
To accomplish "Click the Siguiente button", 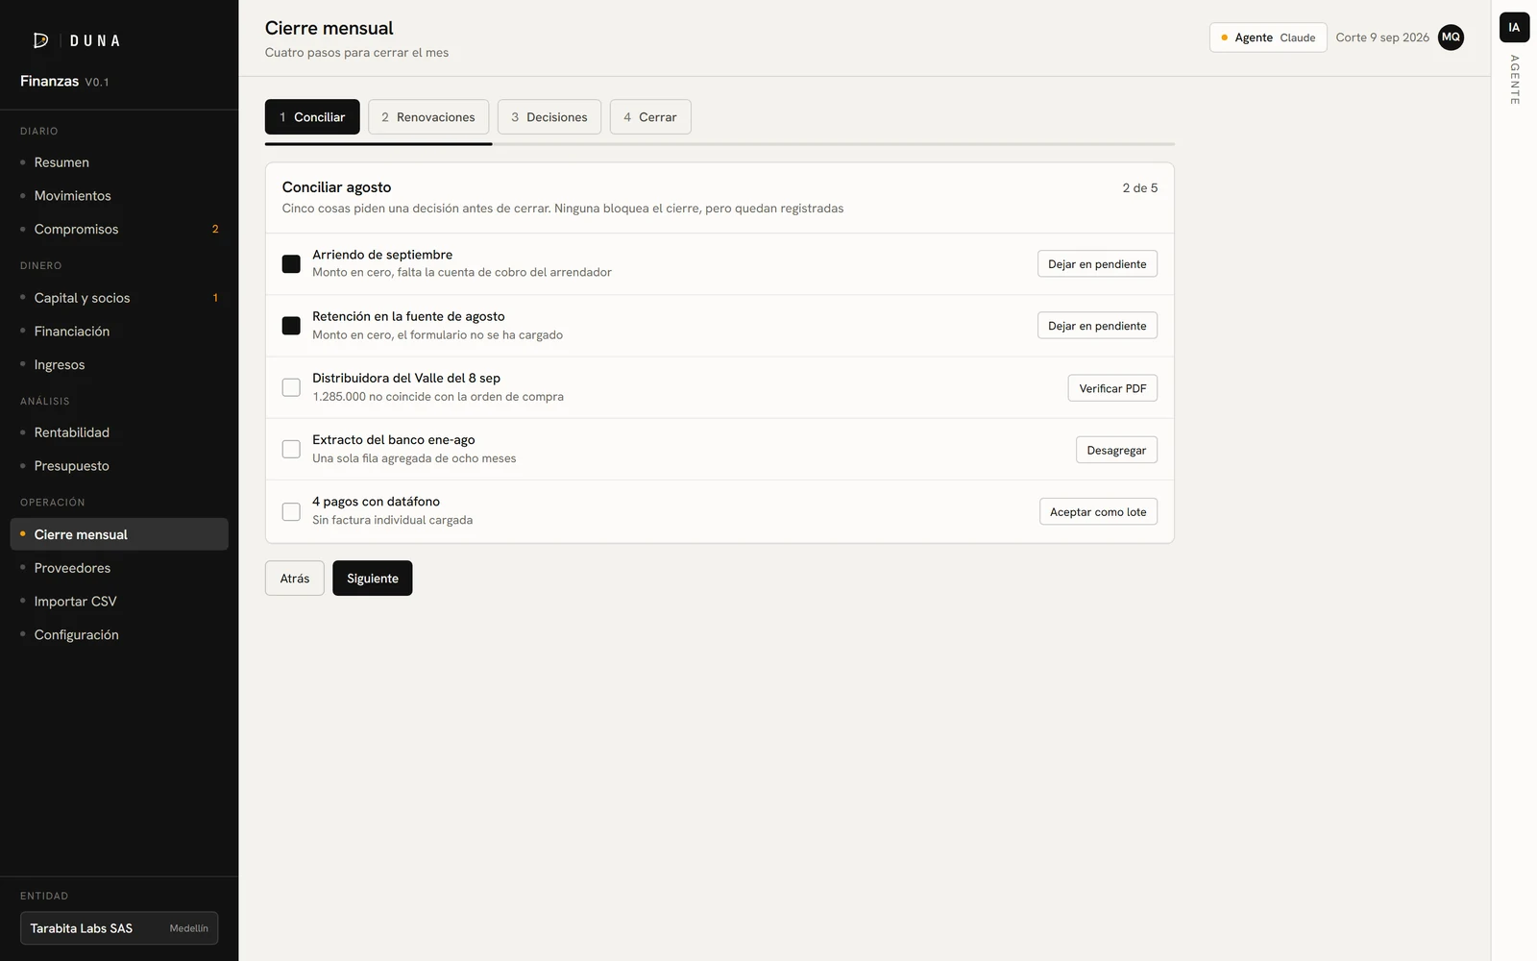I will [373, 579].
